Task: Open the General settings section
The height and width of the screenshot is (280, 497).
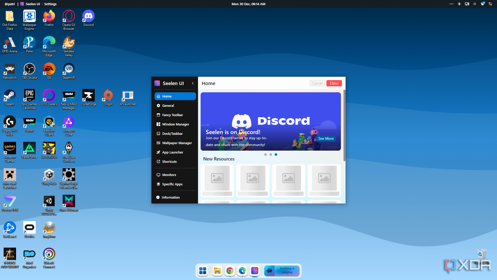Action: point(168,106)
